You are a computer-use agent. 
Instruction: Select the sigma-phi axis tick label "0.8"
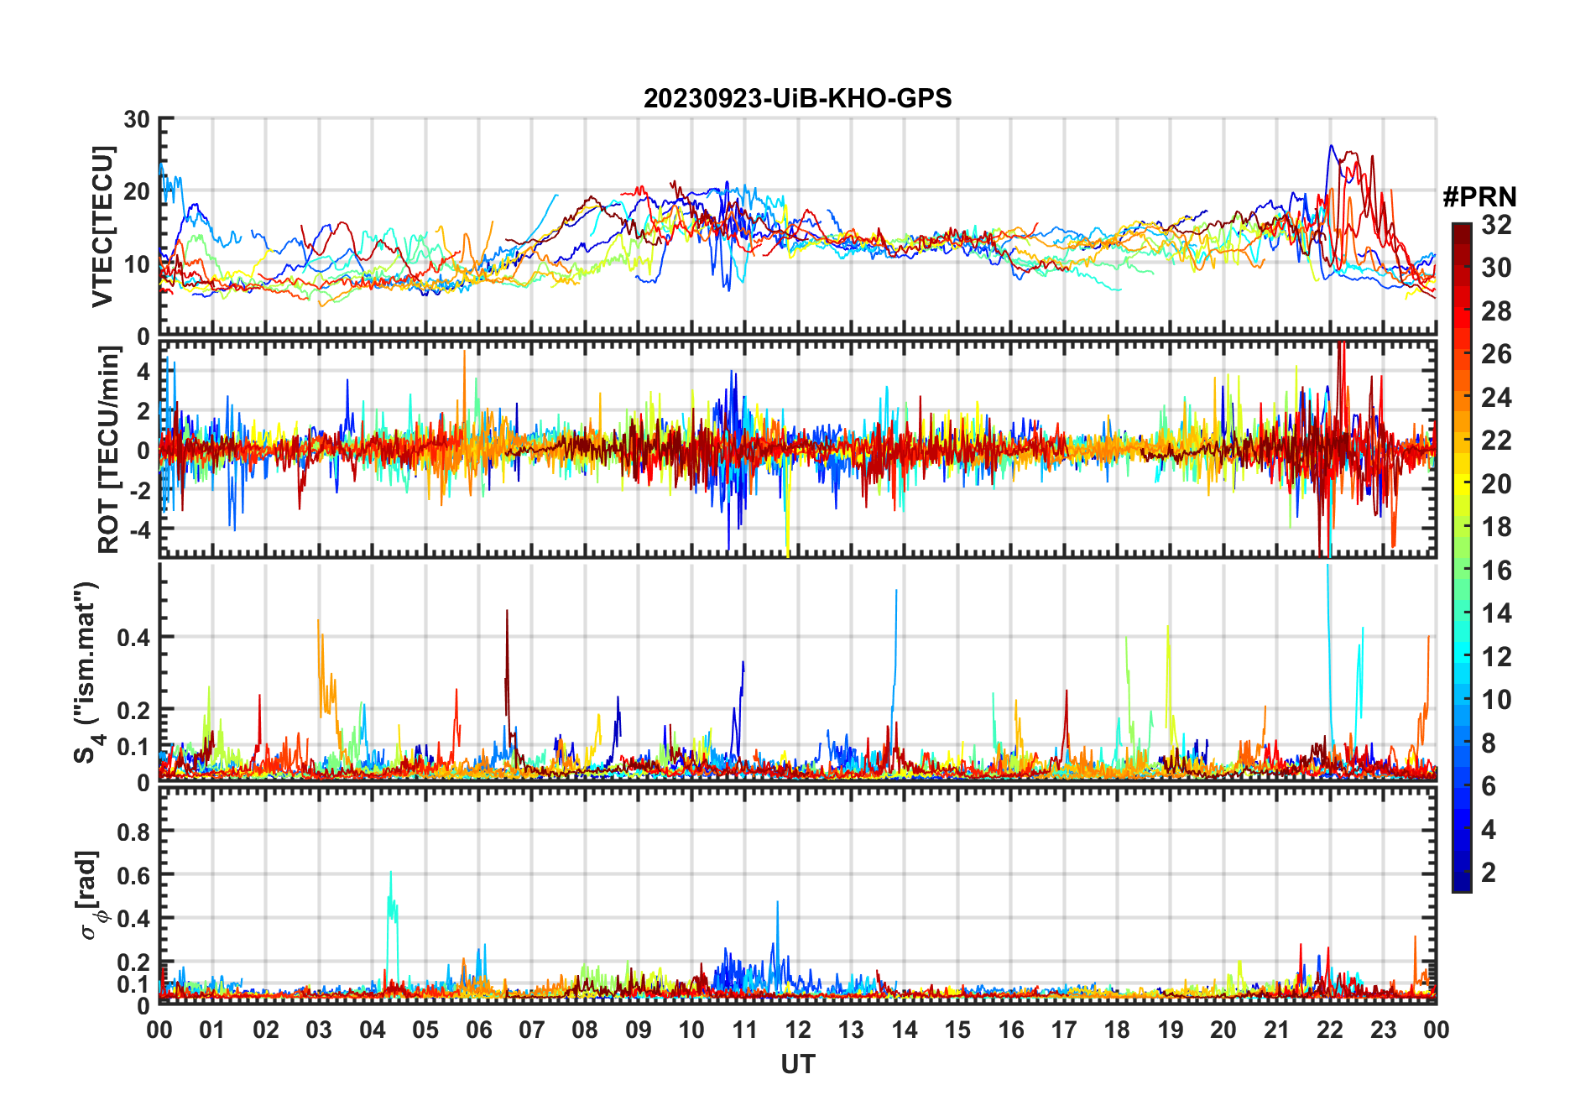[133, 832]
